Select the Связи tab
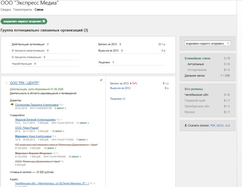This screenshot has height=187, width=242. [x=39, y=10]
